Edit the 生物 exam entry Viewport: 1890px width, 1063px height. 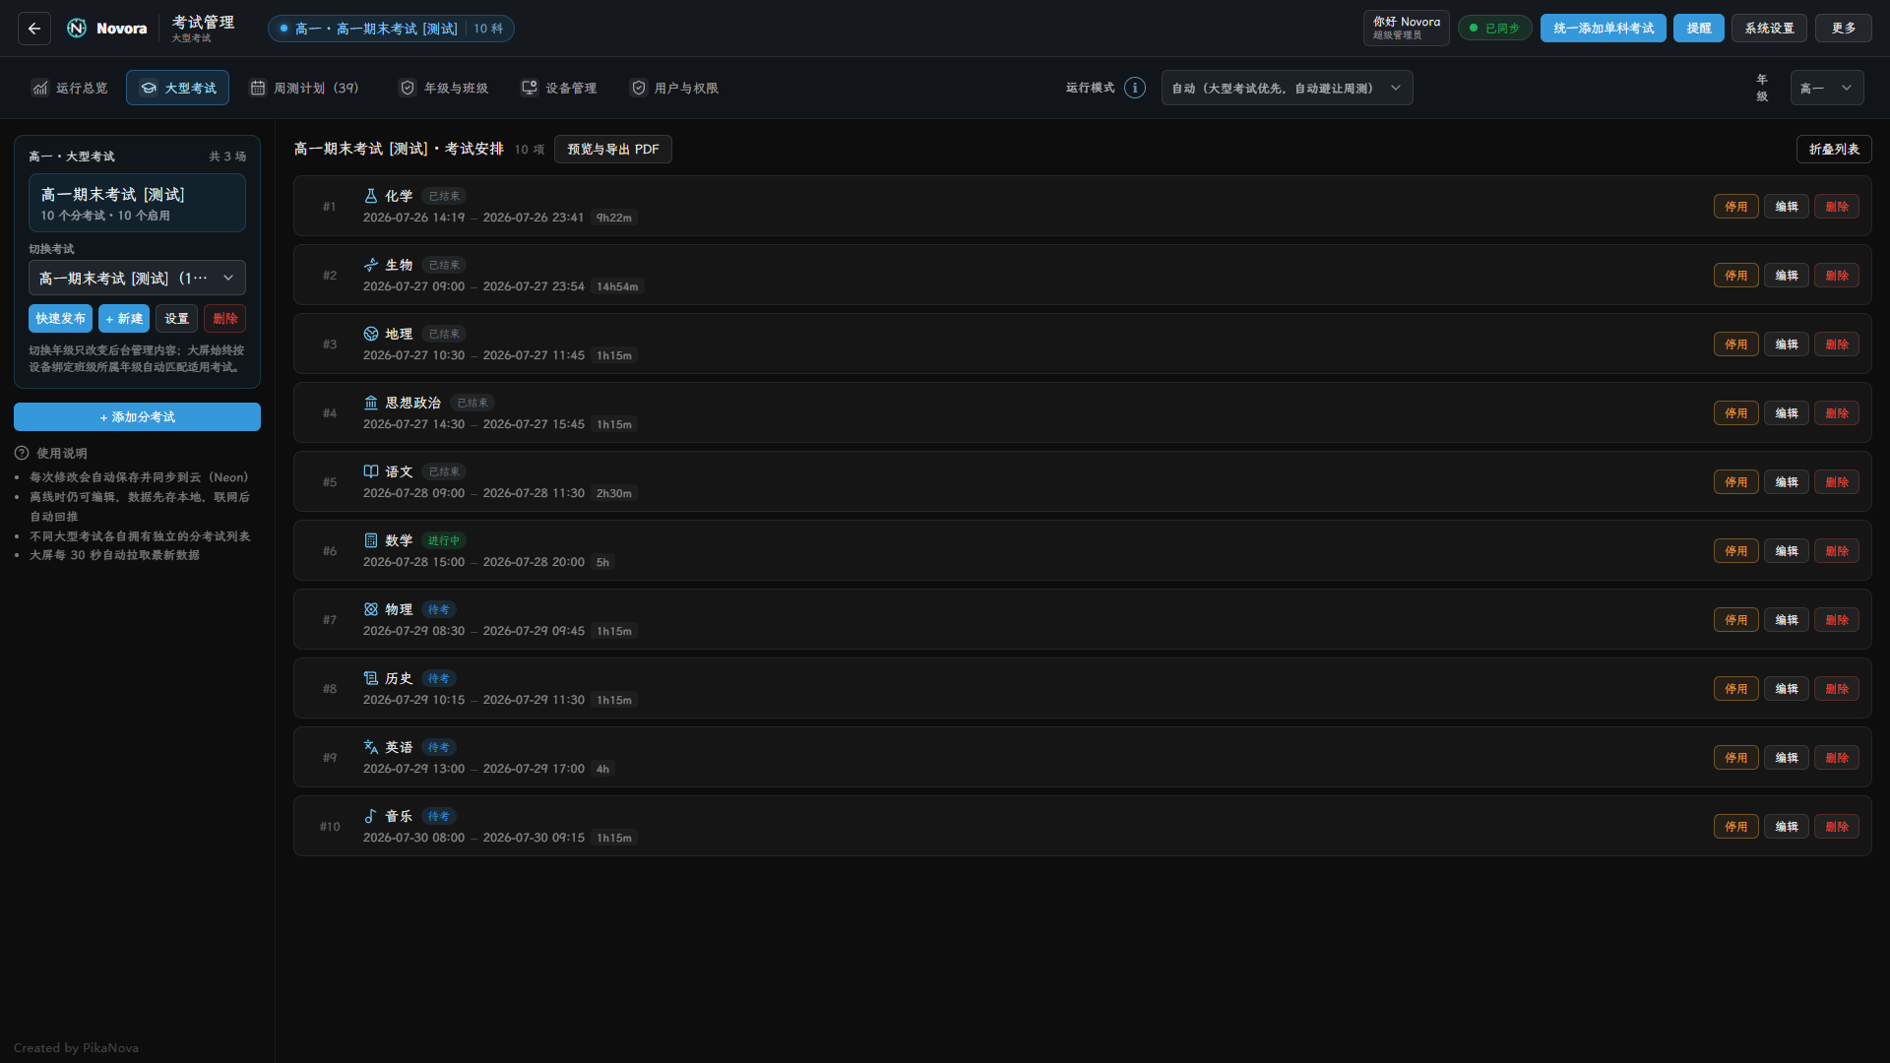1786,276
